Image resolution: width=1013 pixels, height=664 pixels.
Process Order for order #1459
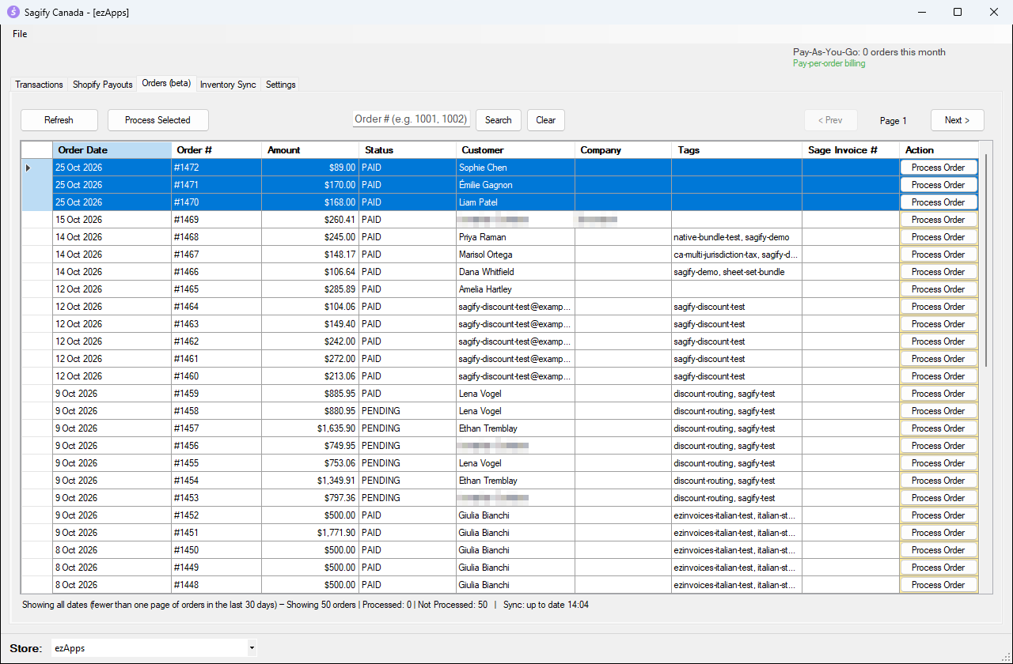(x=939, y=394)
